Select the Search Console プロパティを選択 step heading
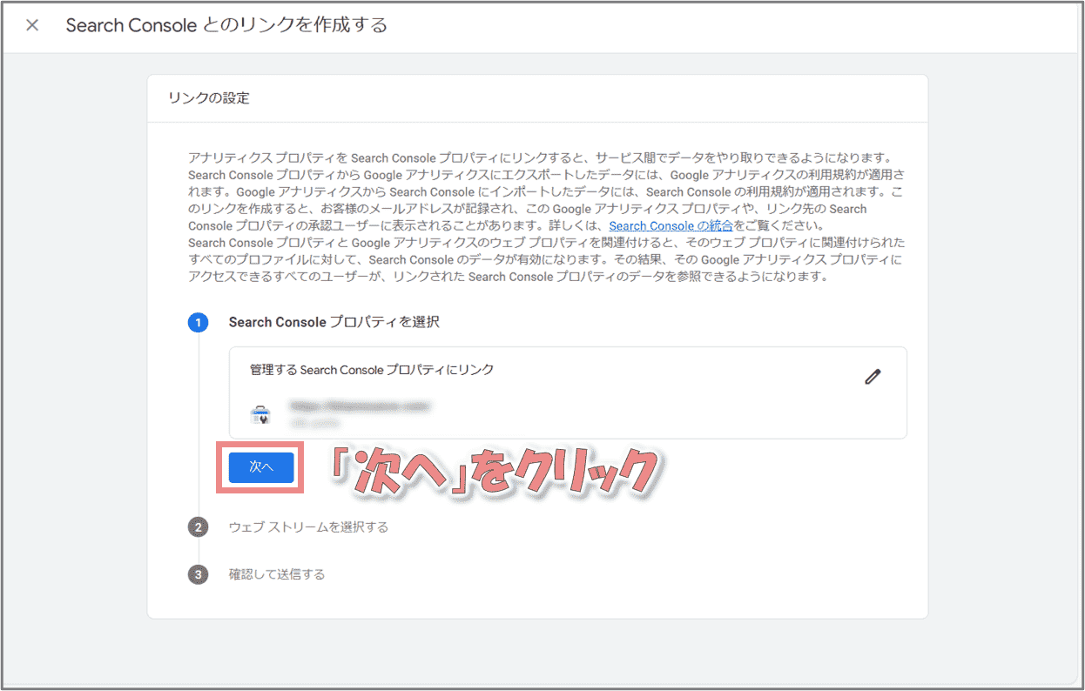This screenshot has width=1085, height=691. click(x=334, y=322)
